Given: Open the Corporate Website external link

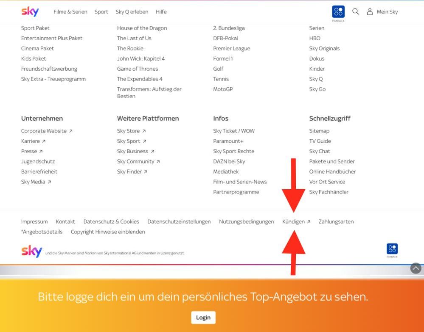Looking at the screenshot, I should coord(47,131).
